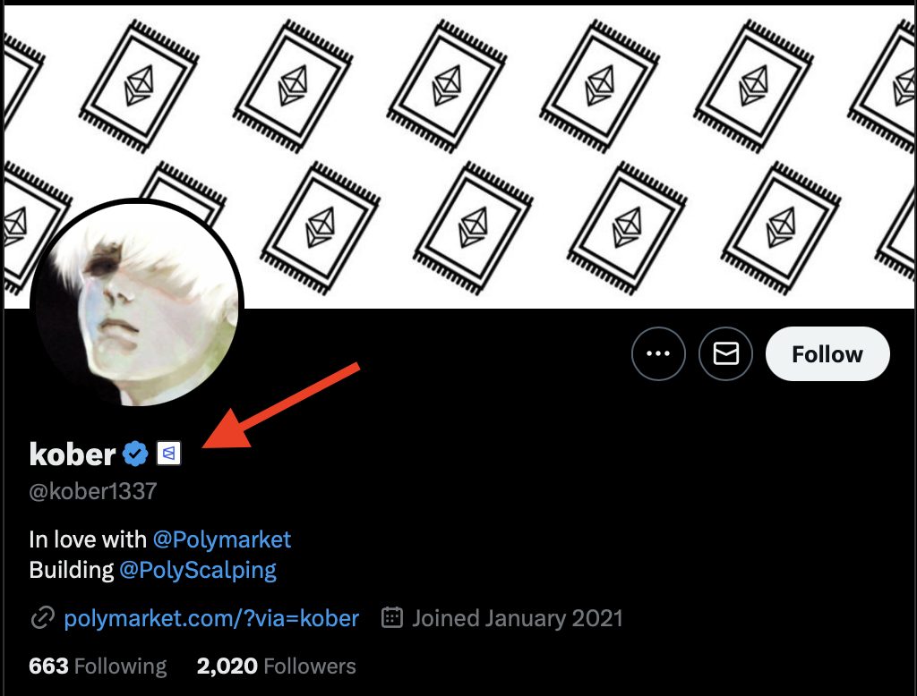
Task: Click the envelope message icon
Action: [x=725, y=354]
